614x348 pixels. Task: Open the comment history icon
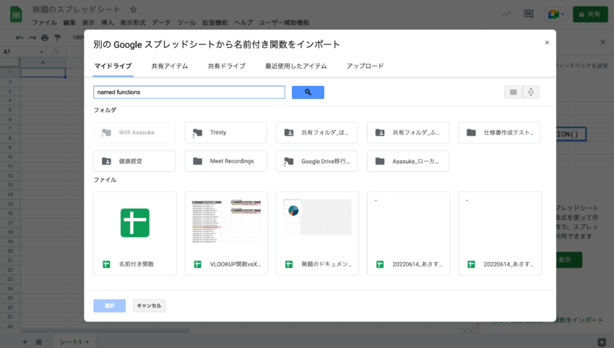coord(528,14)
